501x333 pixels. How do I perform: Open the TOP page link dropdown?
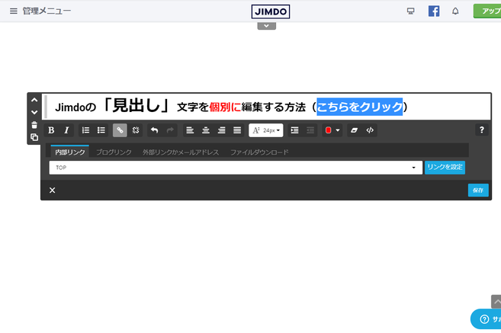236,168
